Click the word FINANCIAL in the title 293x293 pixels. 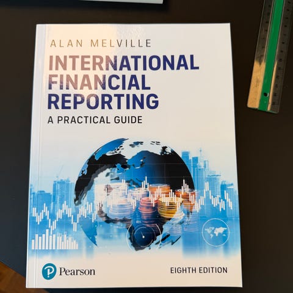tap(99, 82)
